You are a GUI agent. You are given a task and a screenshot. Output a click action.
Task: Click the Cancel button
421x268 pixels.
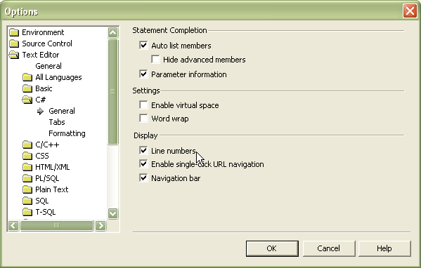pyautogui.click(x=329, y=248)
